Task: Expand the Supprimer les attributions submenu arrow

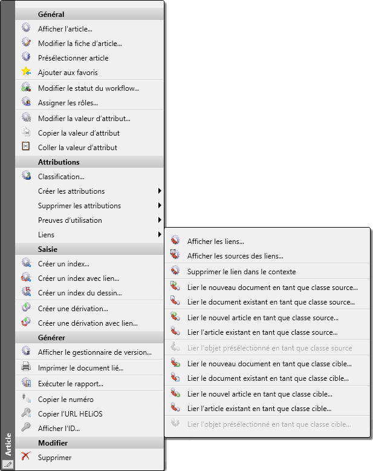Action: click(160, 205)
